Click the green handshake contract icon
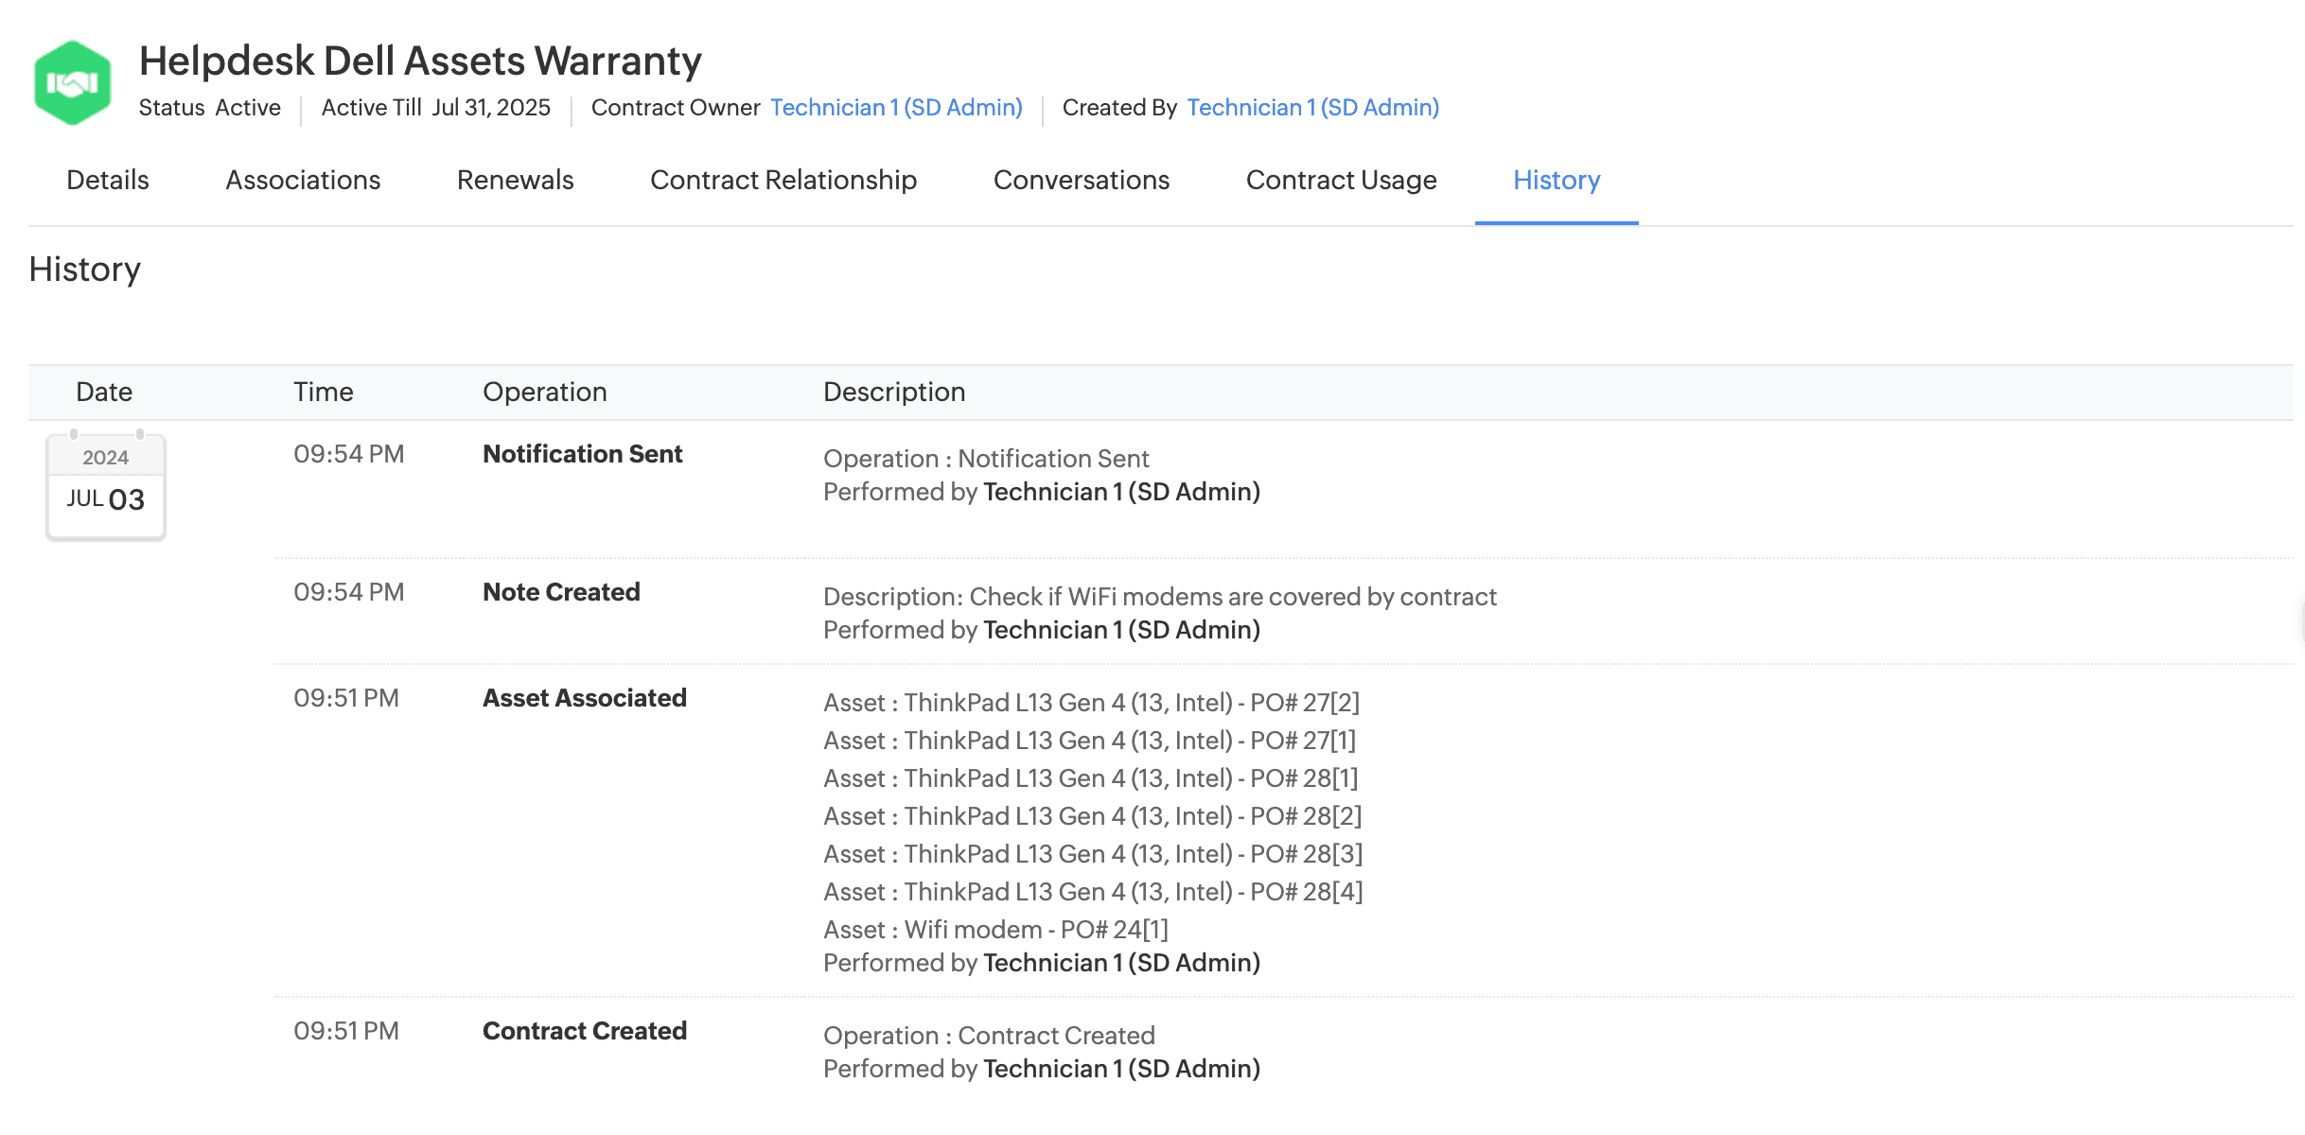Viewport: 2305px width, 1135px height. [72, 83]
